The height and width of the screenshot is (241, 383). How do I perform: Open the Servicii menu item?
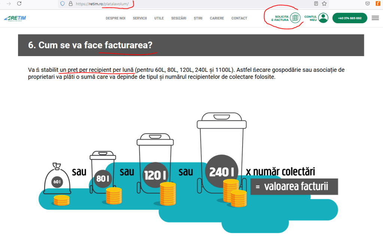[x=140, y=18]
